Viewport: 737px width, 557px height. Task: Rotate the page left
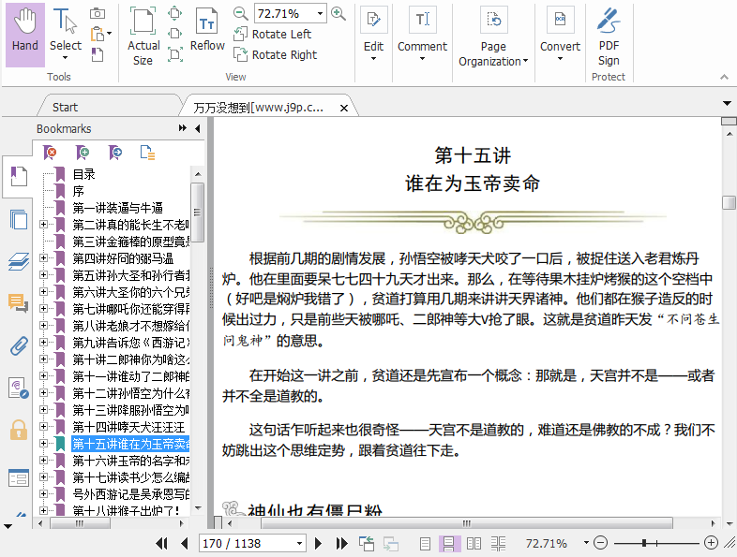tap(272, 34)
